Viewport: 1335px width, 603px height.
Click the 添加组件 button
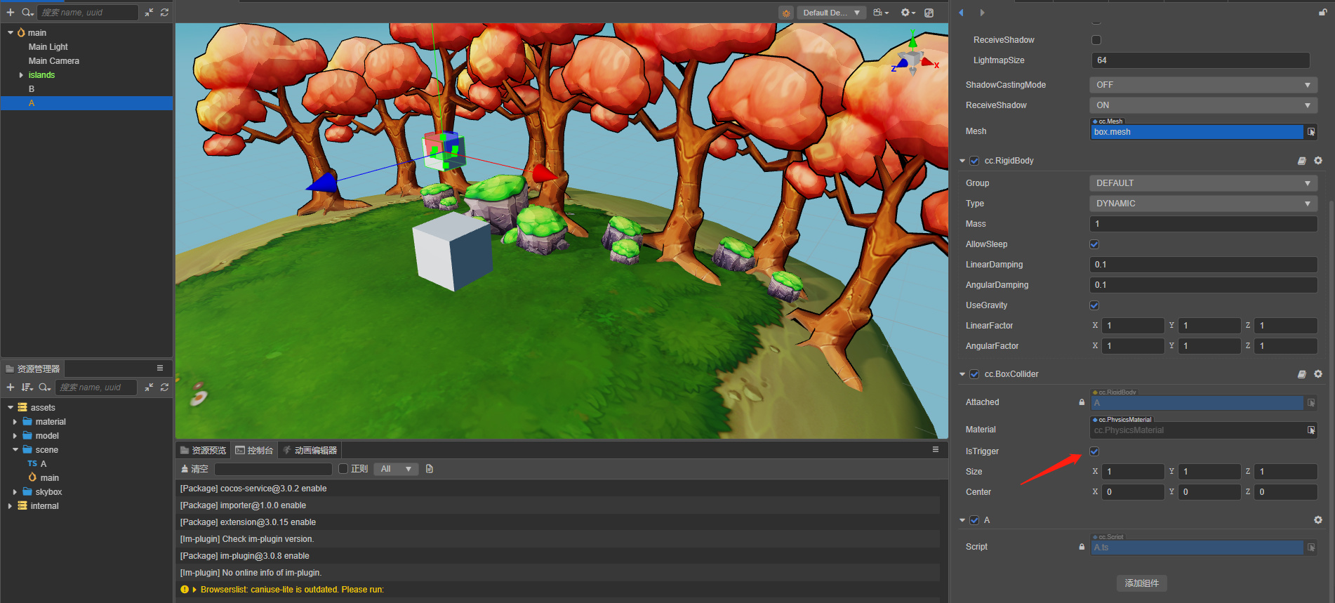coord(1141,583)
